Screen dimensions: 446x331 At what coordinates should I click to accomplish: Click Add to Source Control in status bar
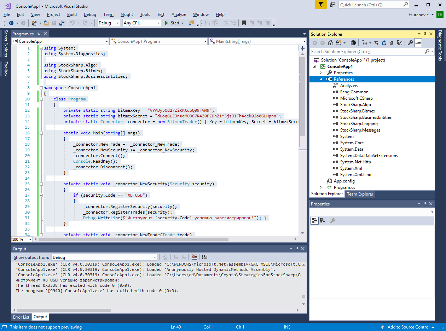pyautogui.click(x=409, y=327)
